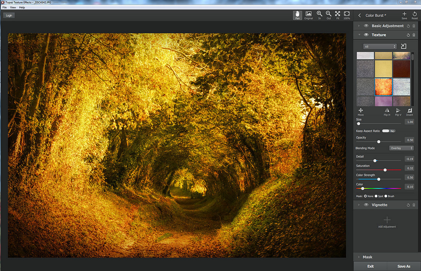The height and width of the screenshot is (271, 421).
Task: Reset the Vignette adjustment
Action: point(408,205)
